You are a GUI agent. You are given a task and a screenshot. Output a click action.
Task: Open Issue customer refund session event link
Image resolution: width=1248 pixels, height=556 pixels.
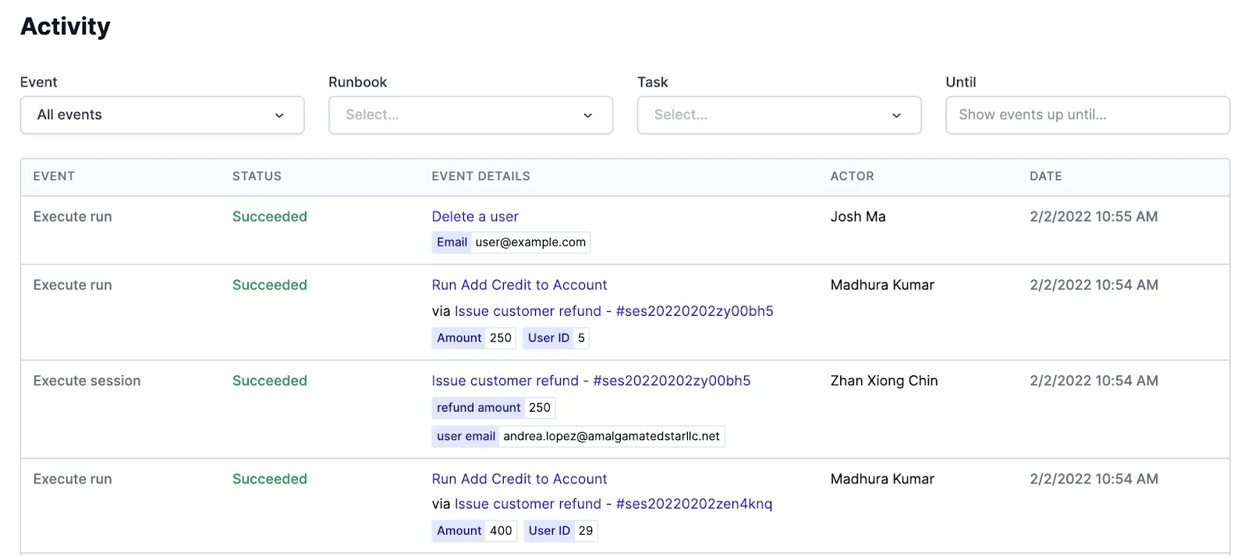pyautogui.click(x=590, y=381)
